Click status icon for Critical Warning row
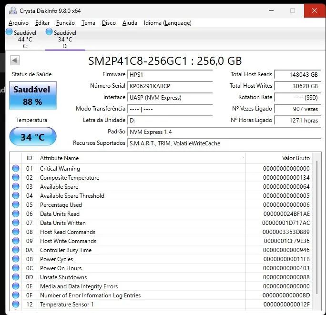This screenshot has height=315, width=326. point(16,168)
